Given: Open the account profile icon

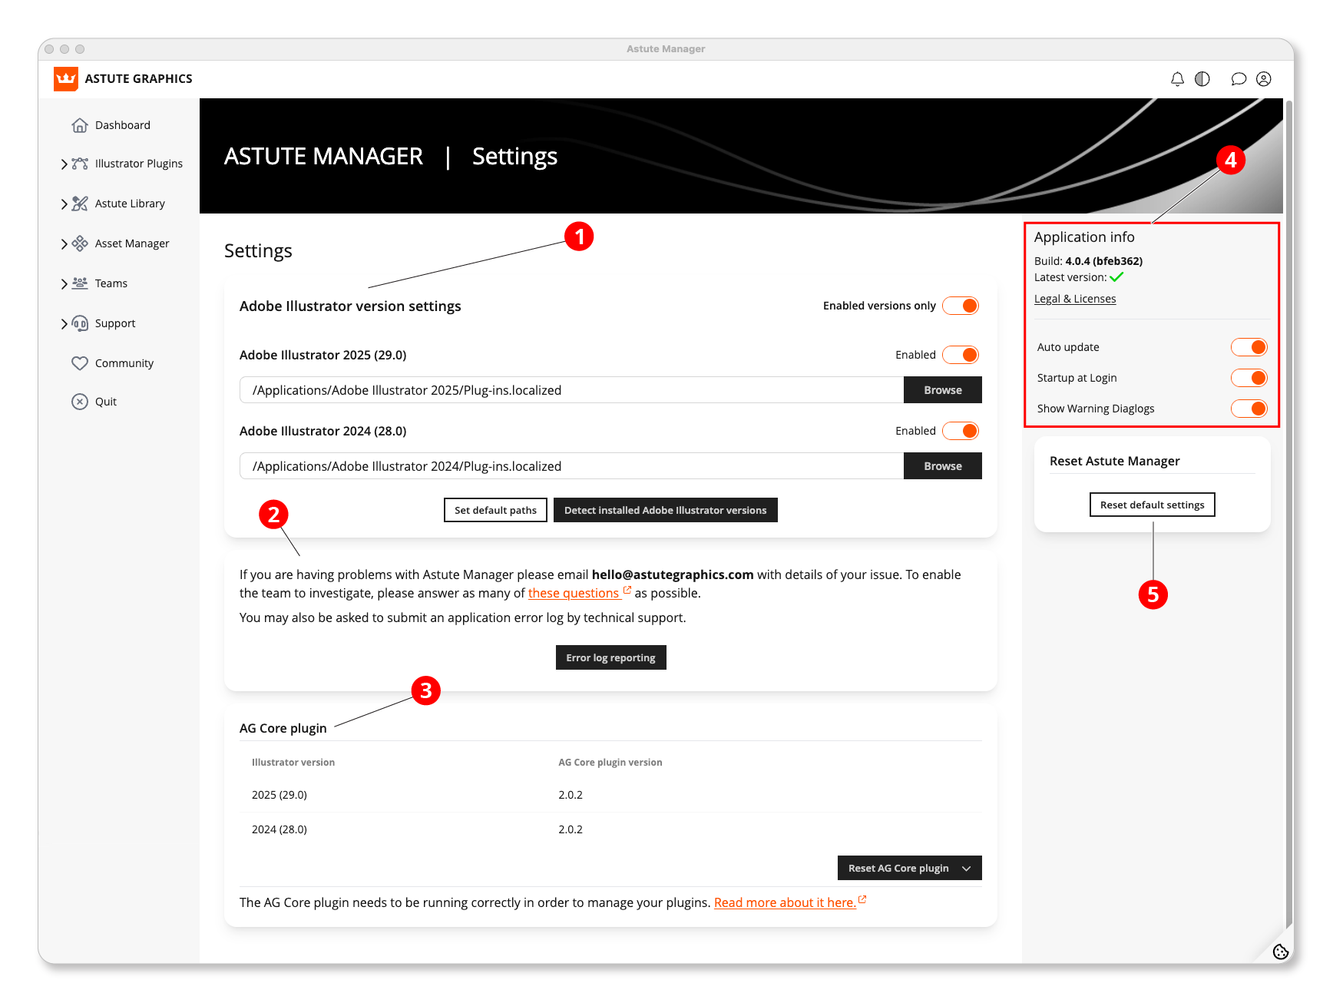Looking at the screenshot, I should (1264, 78).
